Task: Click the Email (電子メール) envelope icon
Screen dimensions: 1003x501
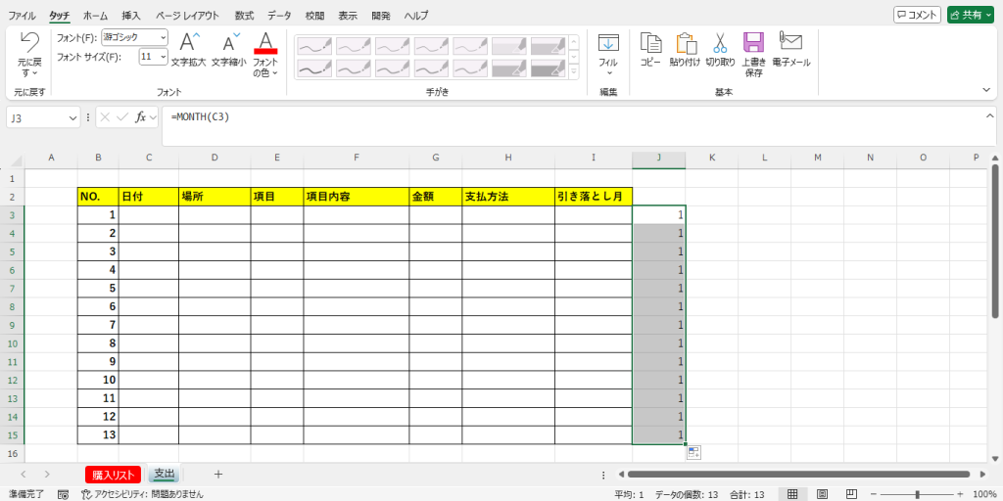Action: [x=790, y=41]
